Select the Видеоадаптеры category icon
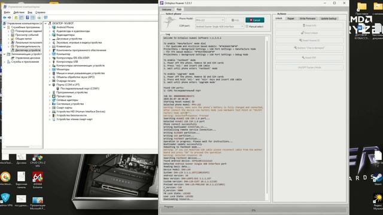The width and height of the screenshot is (383, 215). [54, 35]
